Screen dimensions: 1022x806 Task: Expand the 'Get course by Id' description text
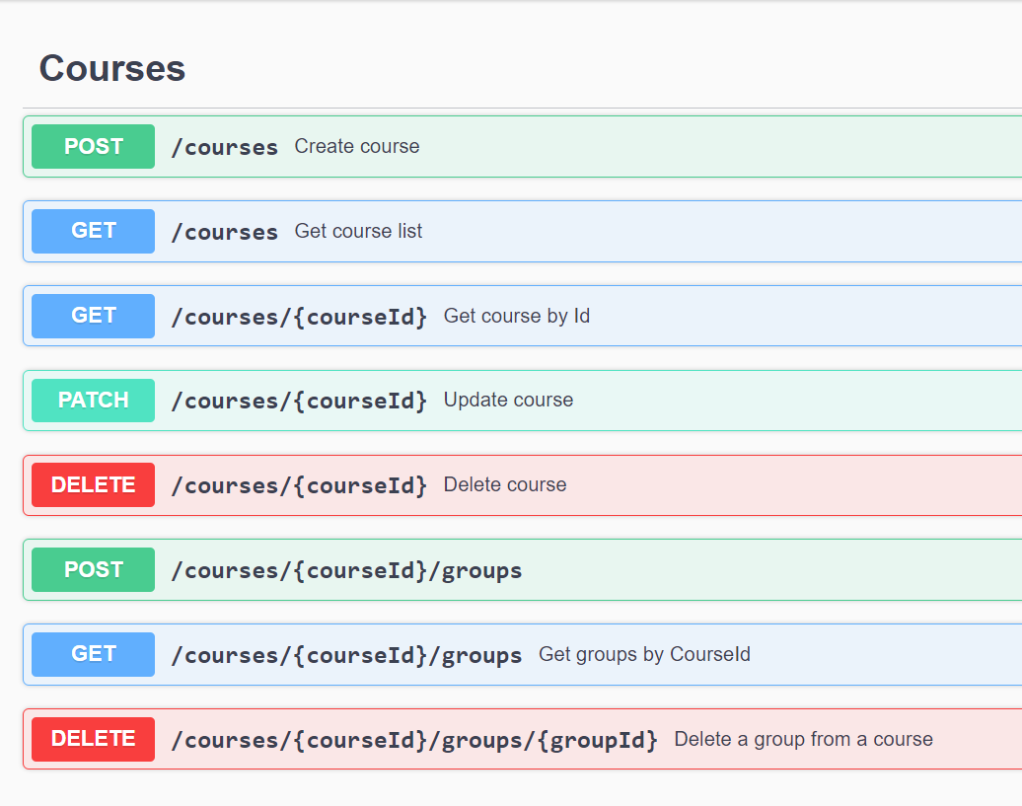click(x=517, y=316)
